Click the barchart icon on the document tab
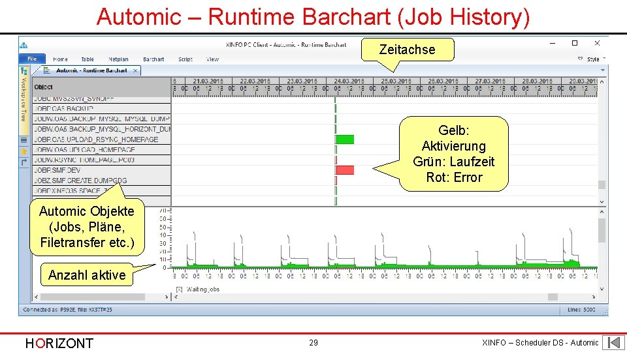 tap(47, 70)
